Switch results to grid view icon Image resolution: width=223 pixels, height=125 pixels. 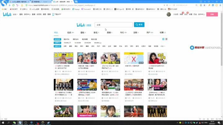(163, 39)
